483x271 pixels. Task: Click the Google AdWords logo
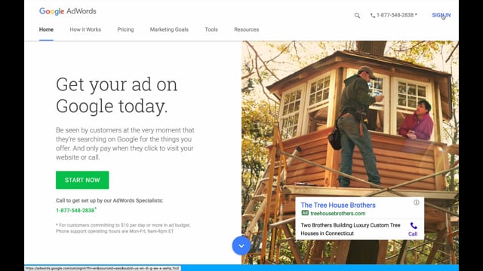click(x=67, y=11)
